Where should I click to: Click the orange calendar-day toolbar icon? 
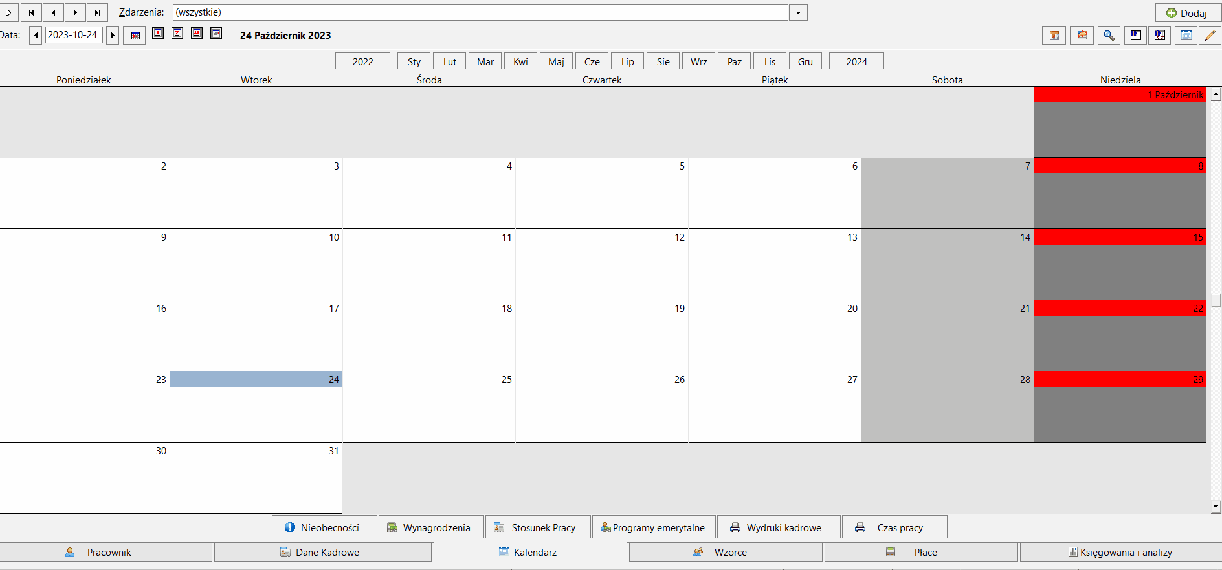(x=1054, y=36)
